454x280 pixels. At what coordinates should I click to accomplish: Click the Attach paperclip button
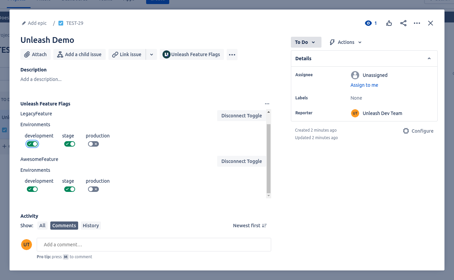coord(36,54)
